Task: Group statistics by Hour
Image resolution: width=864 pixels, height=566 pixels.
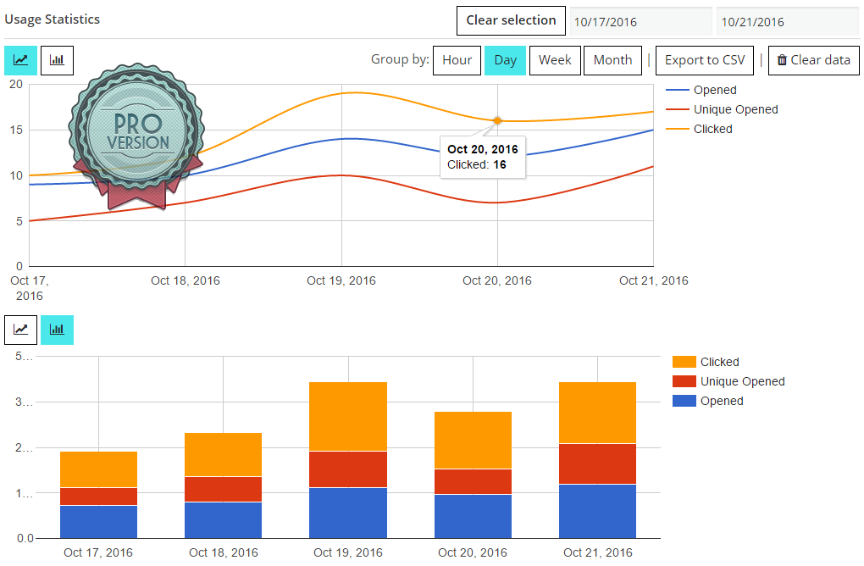Action: coord(457,60)
